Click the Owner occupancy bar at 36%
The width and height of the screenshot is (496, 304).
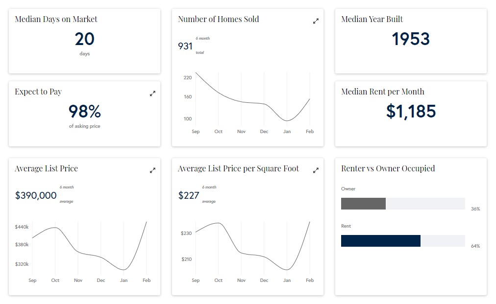click(363, 203)
